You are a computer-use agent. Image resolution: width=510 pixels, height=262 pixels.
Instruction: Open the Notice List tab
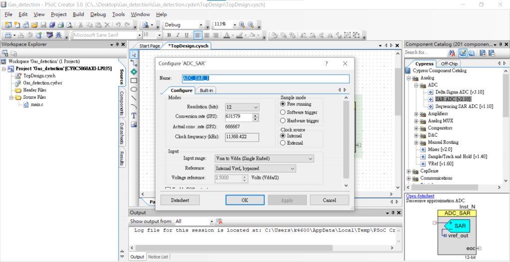point(158,257)
